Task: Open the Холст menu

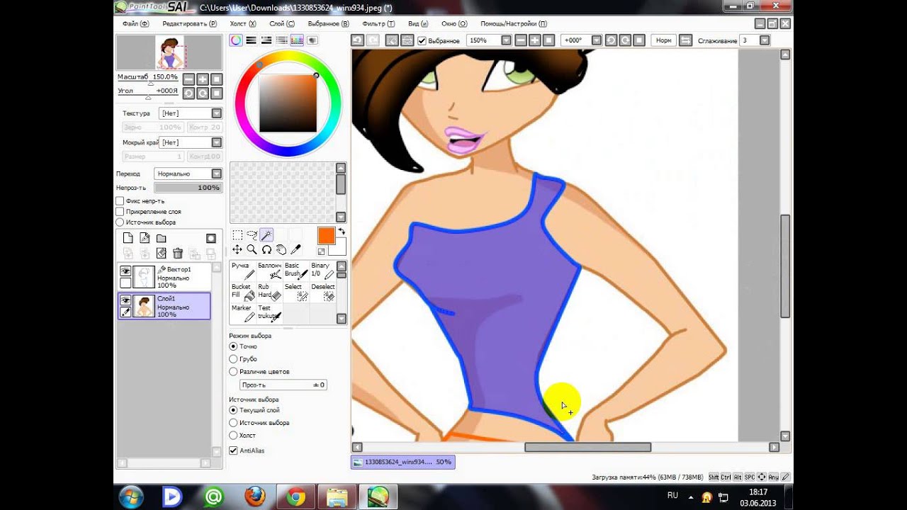Action: pyautogui.click(x=243, y=23)
